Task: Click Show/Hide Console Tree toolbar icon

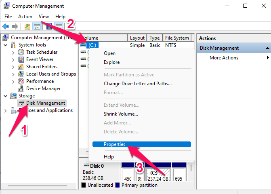Action: pyautogui.click(x=37, y=27)
